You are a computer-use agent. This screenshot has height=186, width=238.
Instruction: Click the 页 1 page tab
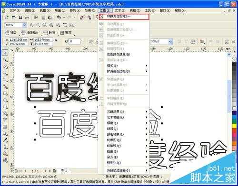tap(64, 171)
